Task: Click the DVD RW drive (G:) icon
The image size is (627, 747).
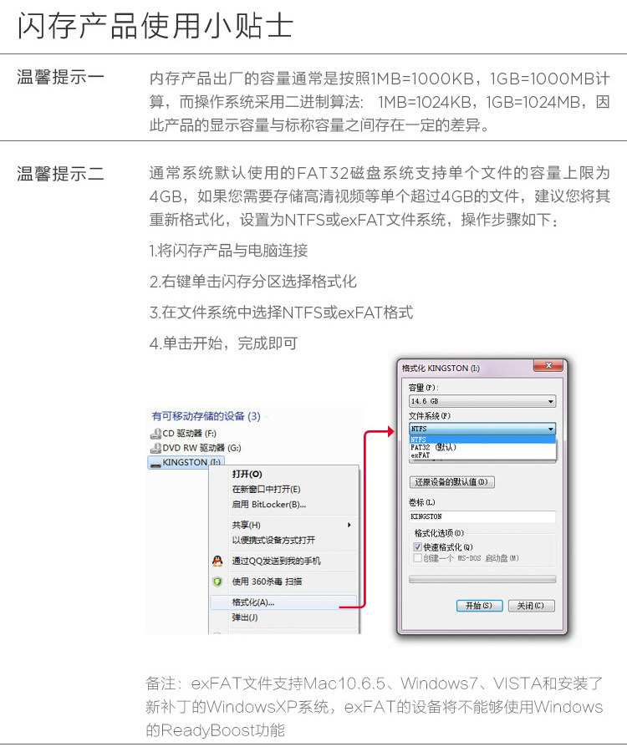Action: (x=155, y=449)
